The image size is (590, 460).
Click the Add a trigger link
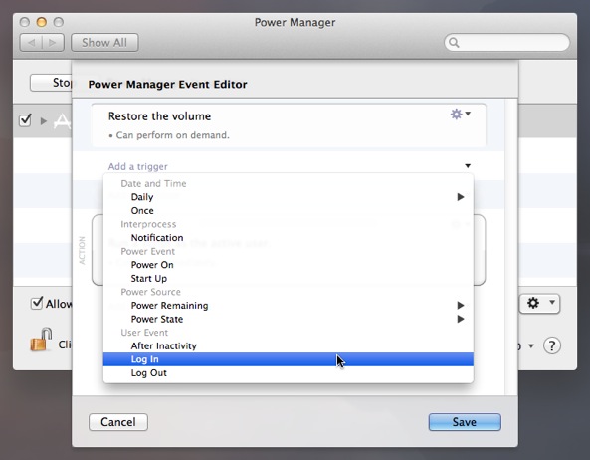click(137, 166)
